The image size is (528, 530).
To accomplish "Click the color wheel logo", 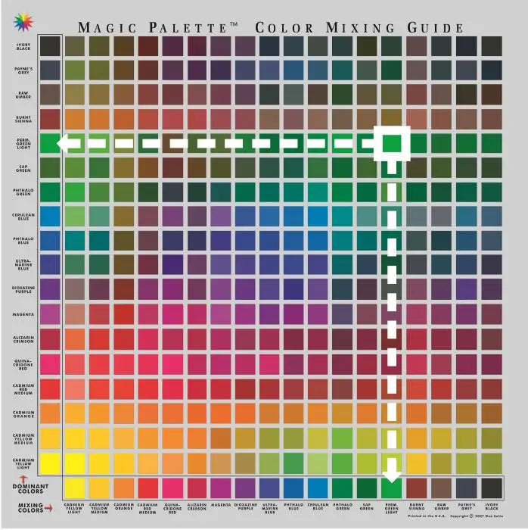I will click(x=23, y=22).
